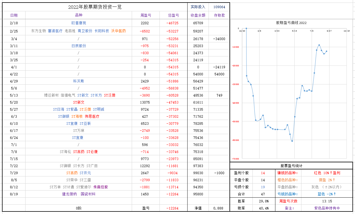Click the date cell 6/17
The height and width of the screenshot is (214, 355).
pos(14,131)
